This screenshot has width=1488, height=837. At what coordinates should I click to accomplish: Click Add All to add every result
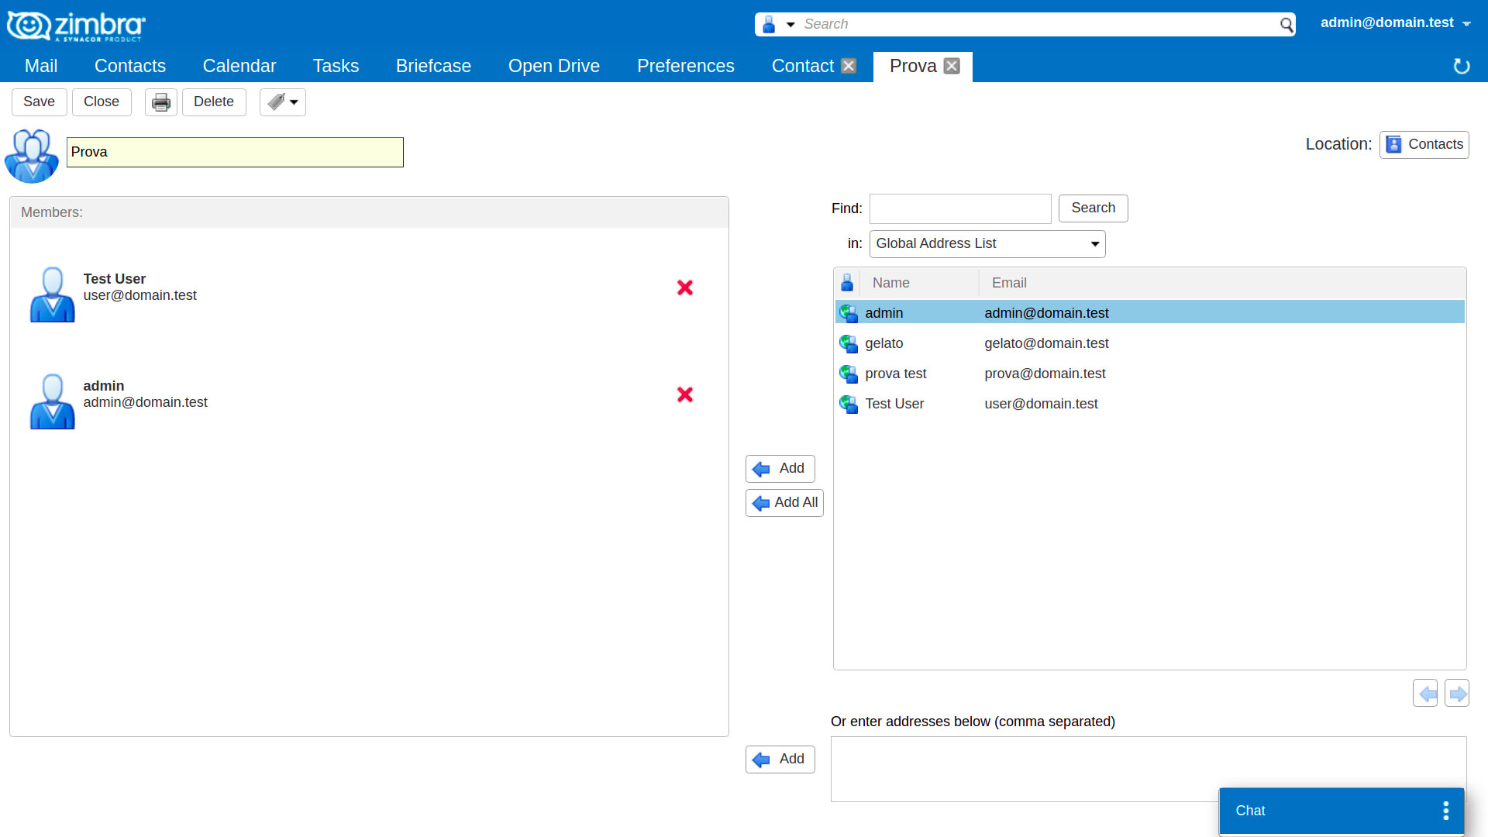[784, 502]
